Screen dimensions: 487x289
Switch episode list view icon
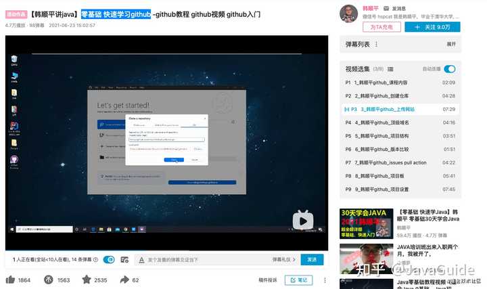click(390, 69)
